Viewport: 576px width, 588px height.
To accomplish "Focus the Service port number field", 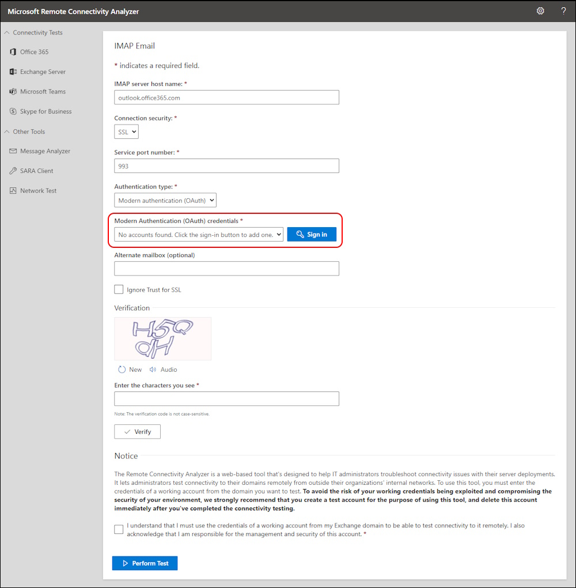I will click(x=227, y=166).
